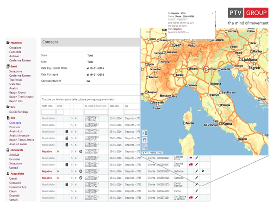
Task: Open Depositi under Anagrafiche
Action: 14,196
